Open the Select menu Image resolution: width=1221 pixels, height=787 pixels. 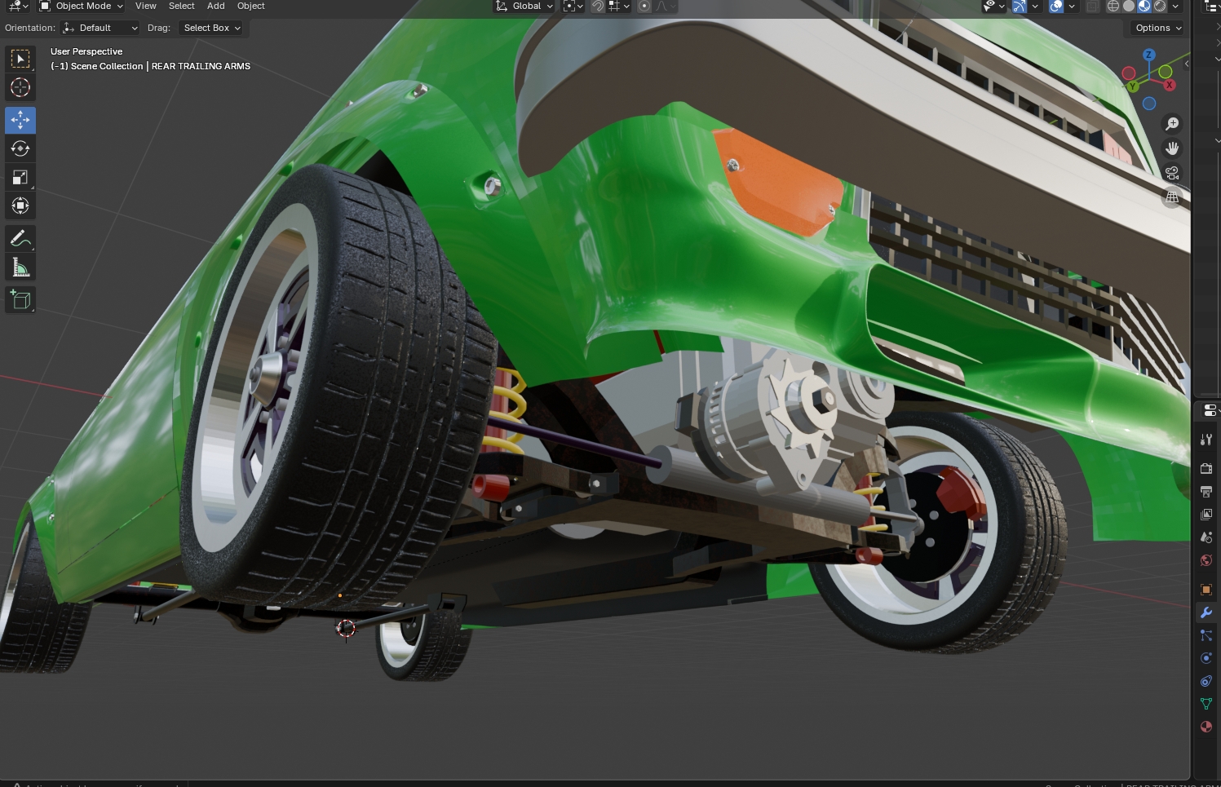click(x=181, y=7)
